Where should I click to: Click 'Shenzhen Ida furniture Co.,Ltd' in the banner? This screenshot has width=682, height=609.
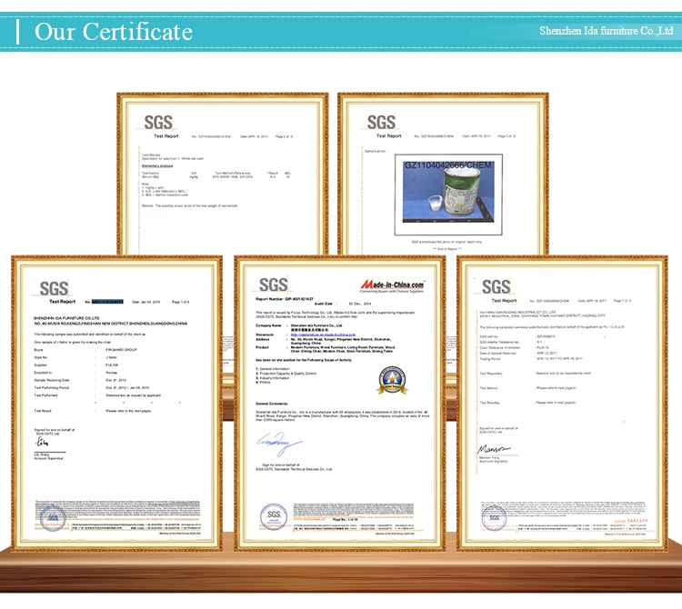(607, 31)
